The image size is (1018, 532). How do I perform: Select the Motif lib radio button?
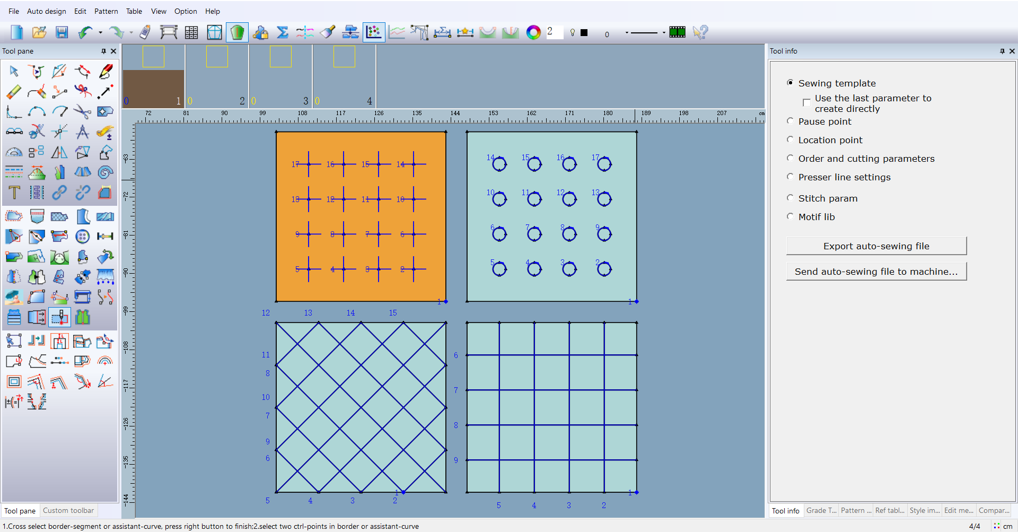click(790, 216)
